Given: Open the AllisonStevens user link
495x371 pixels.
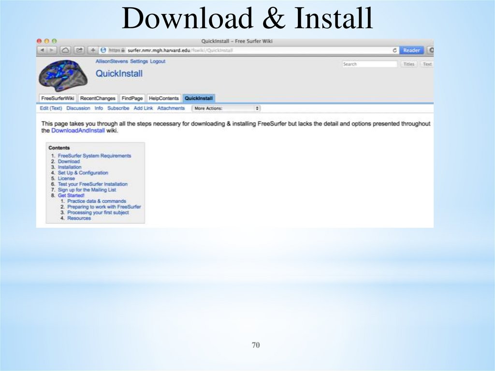Looking at the screenshot, I should point(112,61).
